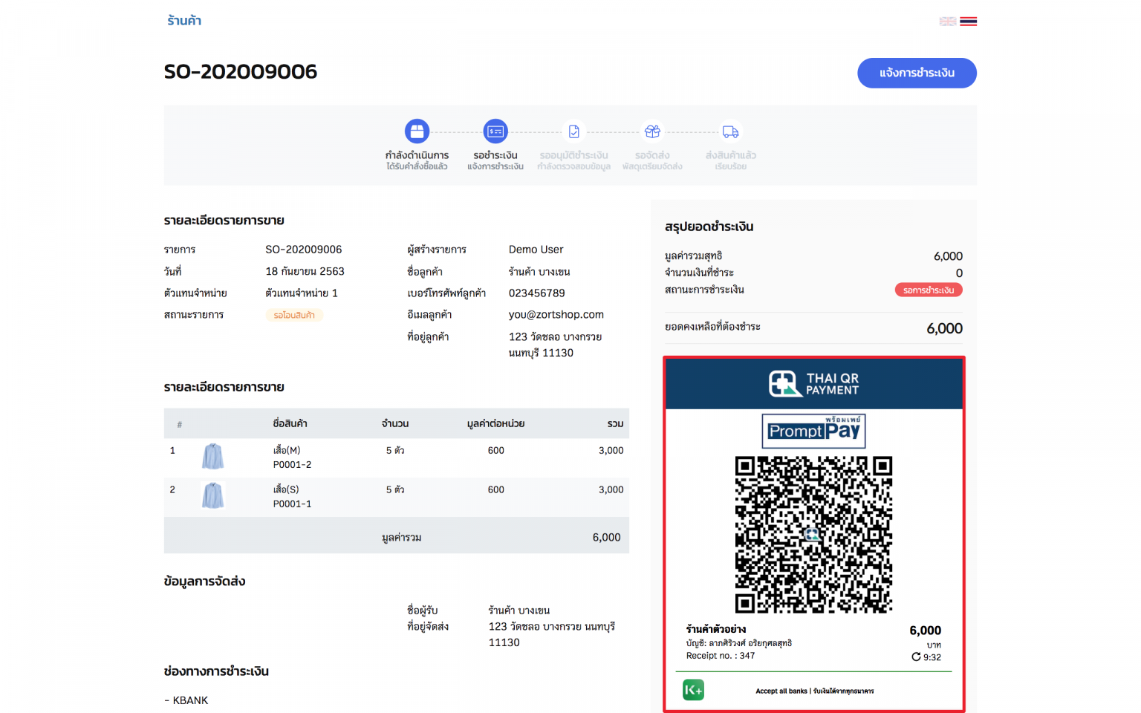Select the remaining balance 6,000 beside ยอดคงเหลือที่ต้องชำระ
1141x713 pixels.
click(944, 328)
